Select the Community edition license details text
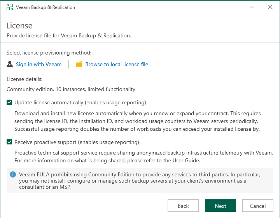The width and height of the screenshot is (280, 218). pos(71,89)
